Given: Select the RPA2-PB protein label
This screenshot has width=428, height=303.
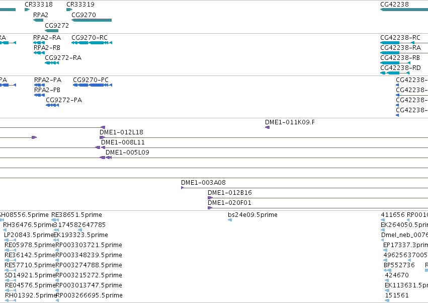Looking at the screenshot, I should tap(47, 90).
